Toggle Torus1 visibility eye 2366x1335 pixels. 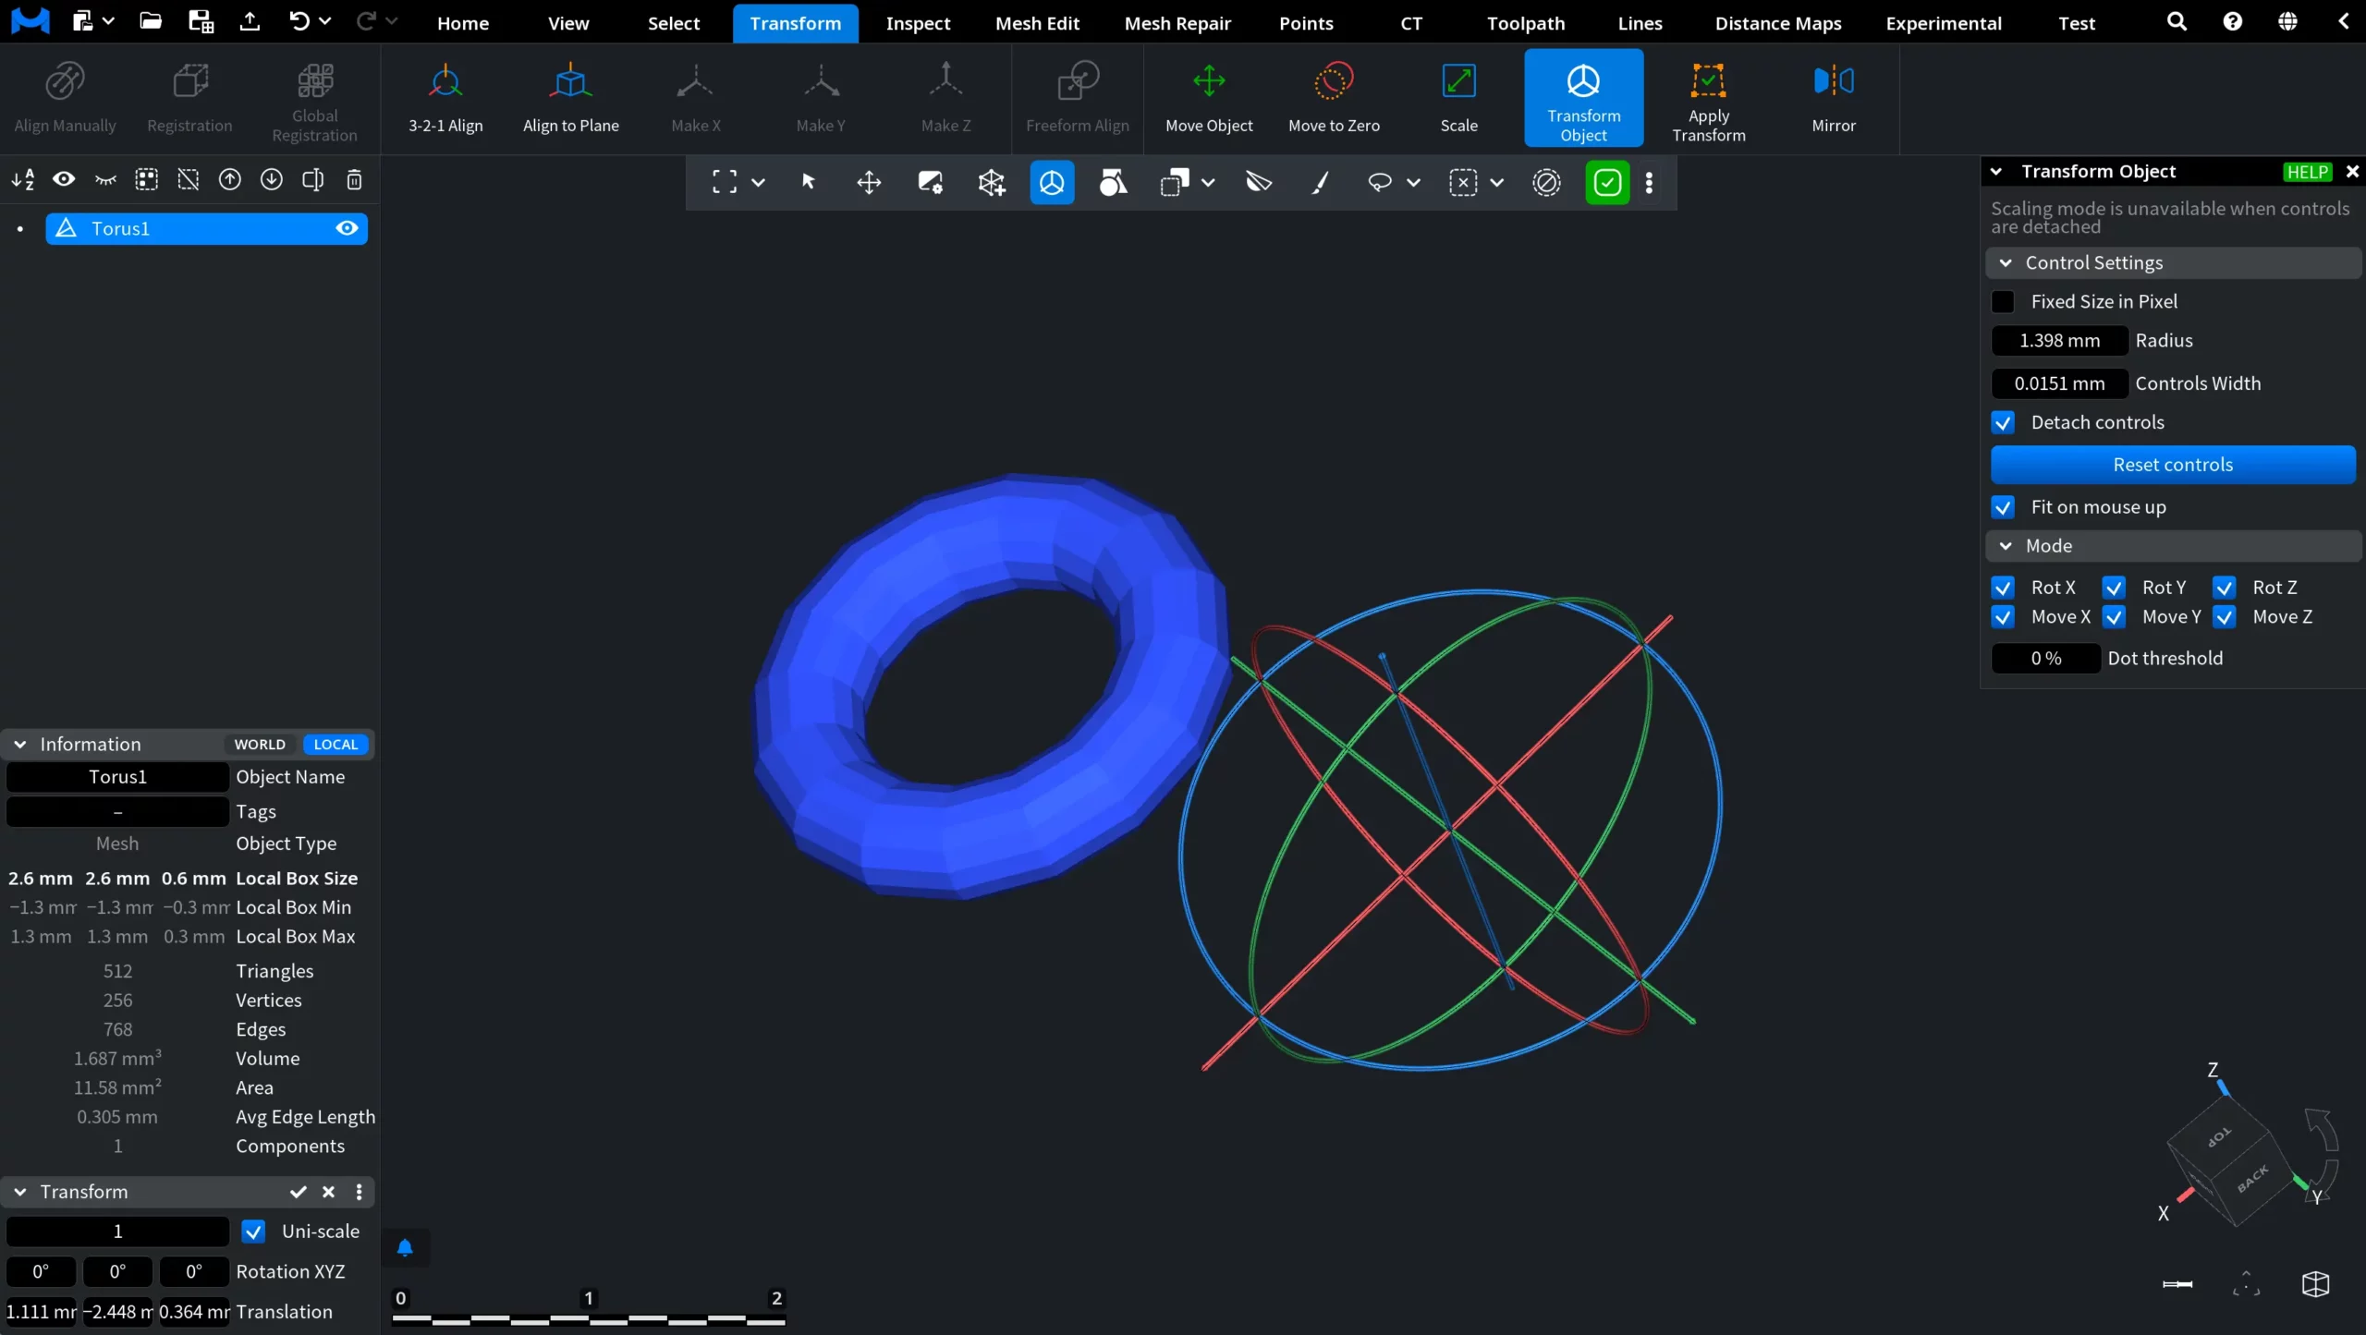pyautogui.click(x=347, y=228)
